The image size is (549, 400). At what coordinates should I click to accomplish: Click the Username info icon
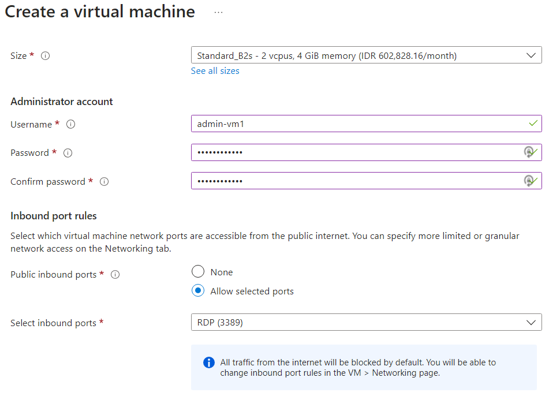pos(70,124)
